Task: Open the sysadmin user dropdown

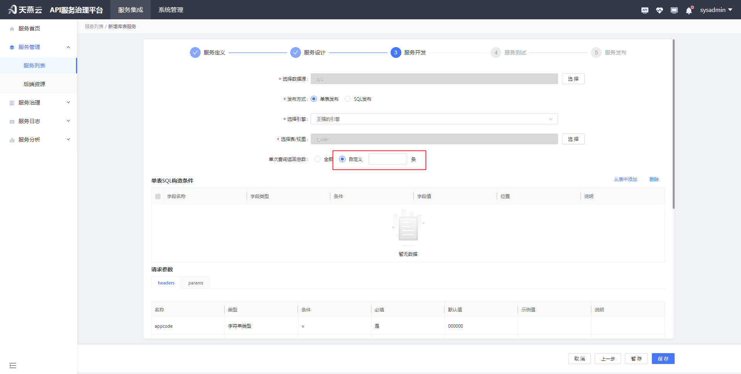Action: (716, 10)
